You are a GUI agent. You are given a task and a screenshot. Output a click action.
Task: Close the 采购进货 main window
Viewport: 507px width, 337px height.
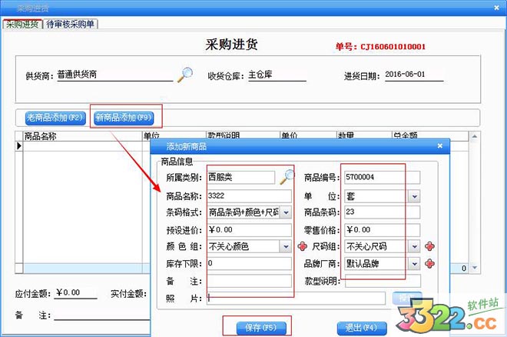(497, 8)
